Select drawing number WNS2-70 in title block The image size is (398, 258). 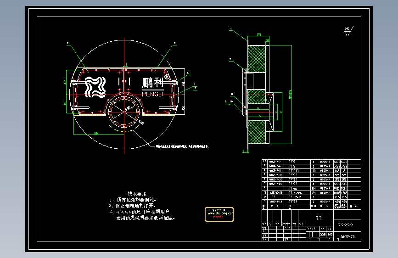[x=348, y=237]
